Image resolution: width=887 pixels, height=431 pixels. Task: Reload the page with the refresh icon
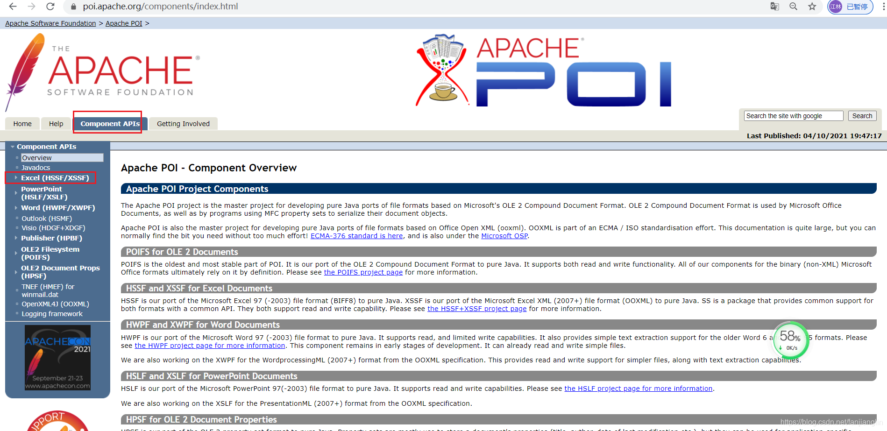coord(50,7)
